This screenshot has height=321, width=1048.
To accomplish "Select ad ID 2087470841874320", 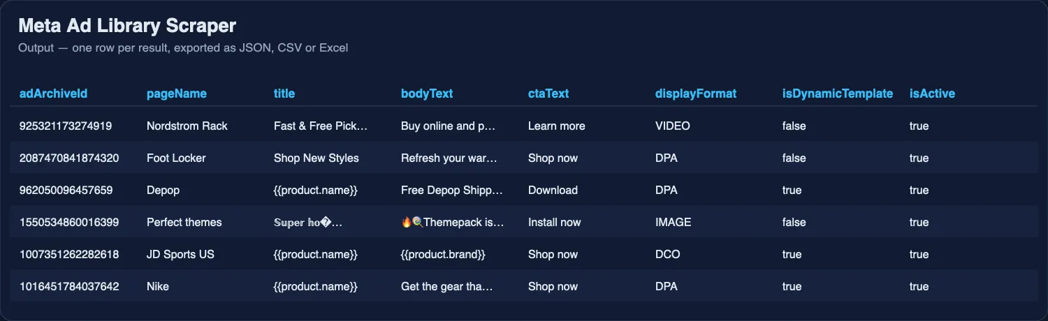I will tap(69, 158).
